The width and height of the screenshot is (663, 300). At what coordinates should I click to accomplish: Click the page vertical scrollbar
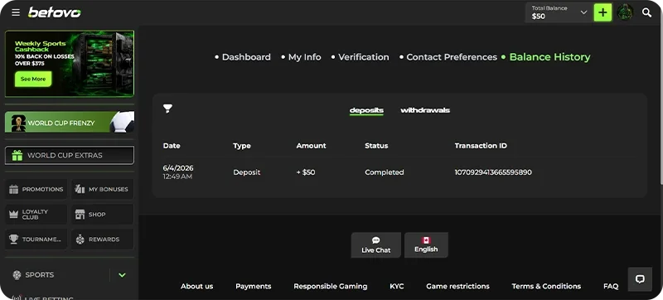click(661, 105)
